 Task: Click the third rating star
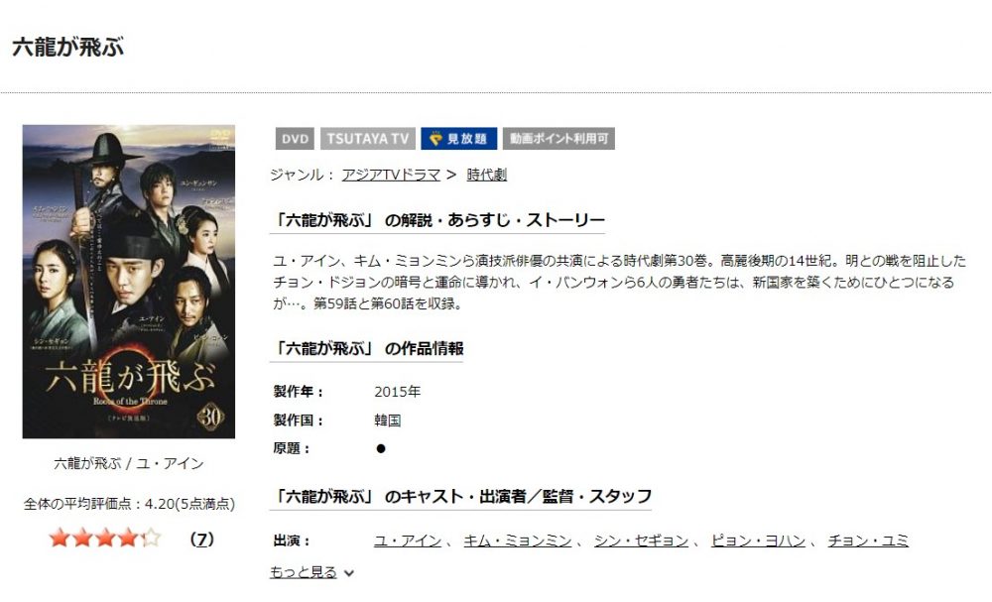(x=105, y=539)
